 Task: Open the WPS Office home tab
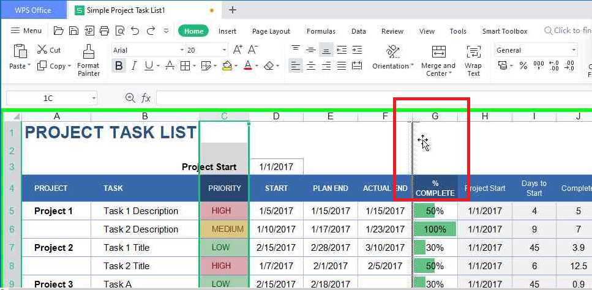33,10
